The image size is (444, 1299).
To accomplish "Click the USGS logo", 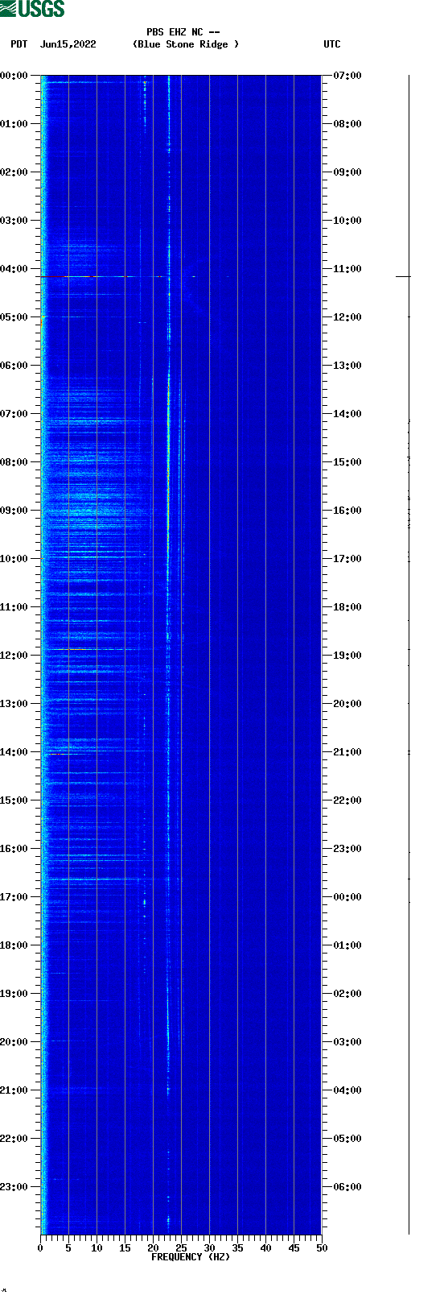I will [32, 9].
